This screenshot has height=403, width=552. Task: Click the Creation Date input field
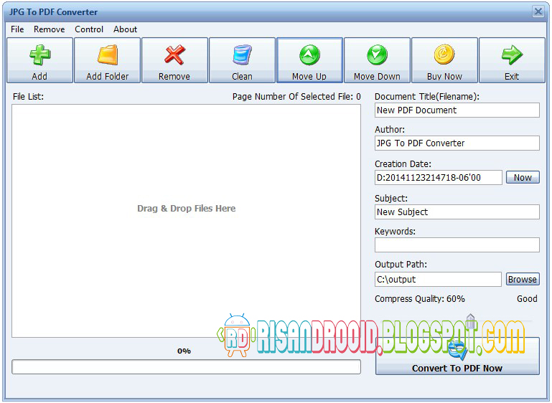439,178
